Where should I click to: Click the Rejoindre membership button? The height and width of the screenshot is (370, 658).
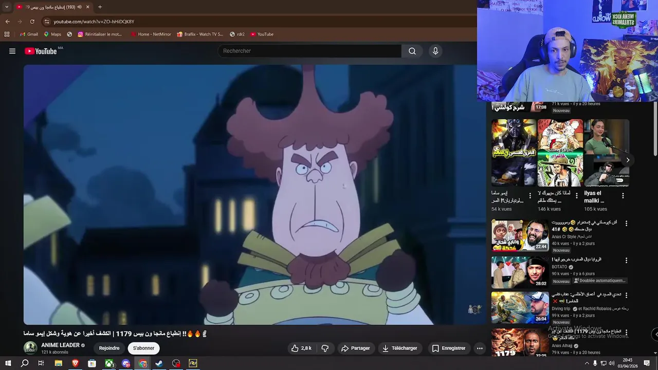(x=109, y=348)
